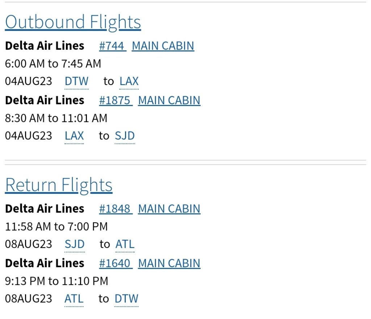
Task: Select MAIN CABIN link for flight #1848
Action: (169, 209)
